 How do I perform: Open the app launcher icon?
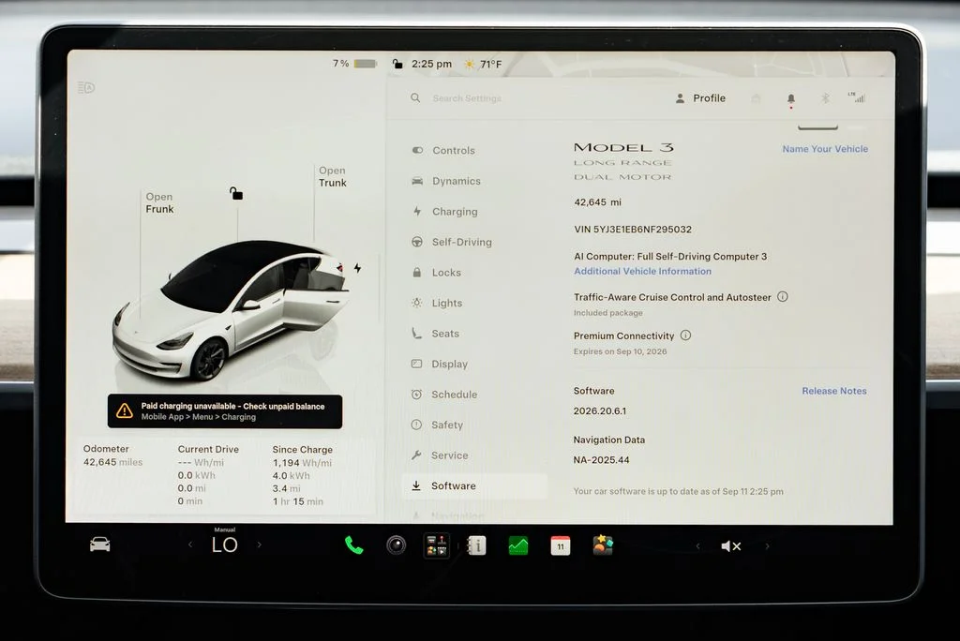tap(437, 545)
